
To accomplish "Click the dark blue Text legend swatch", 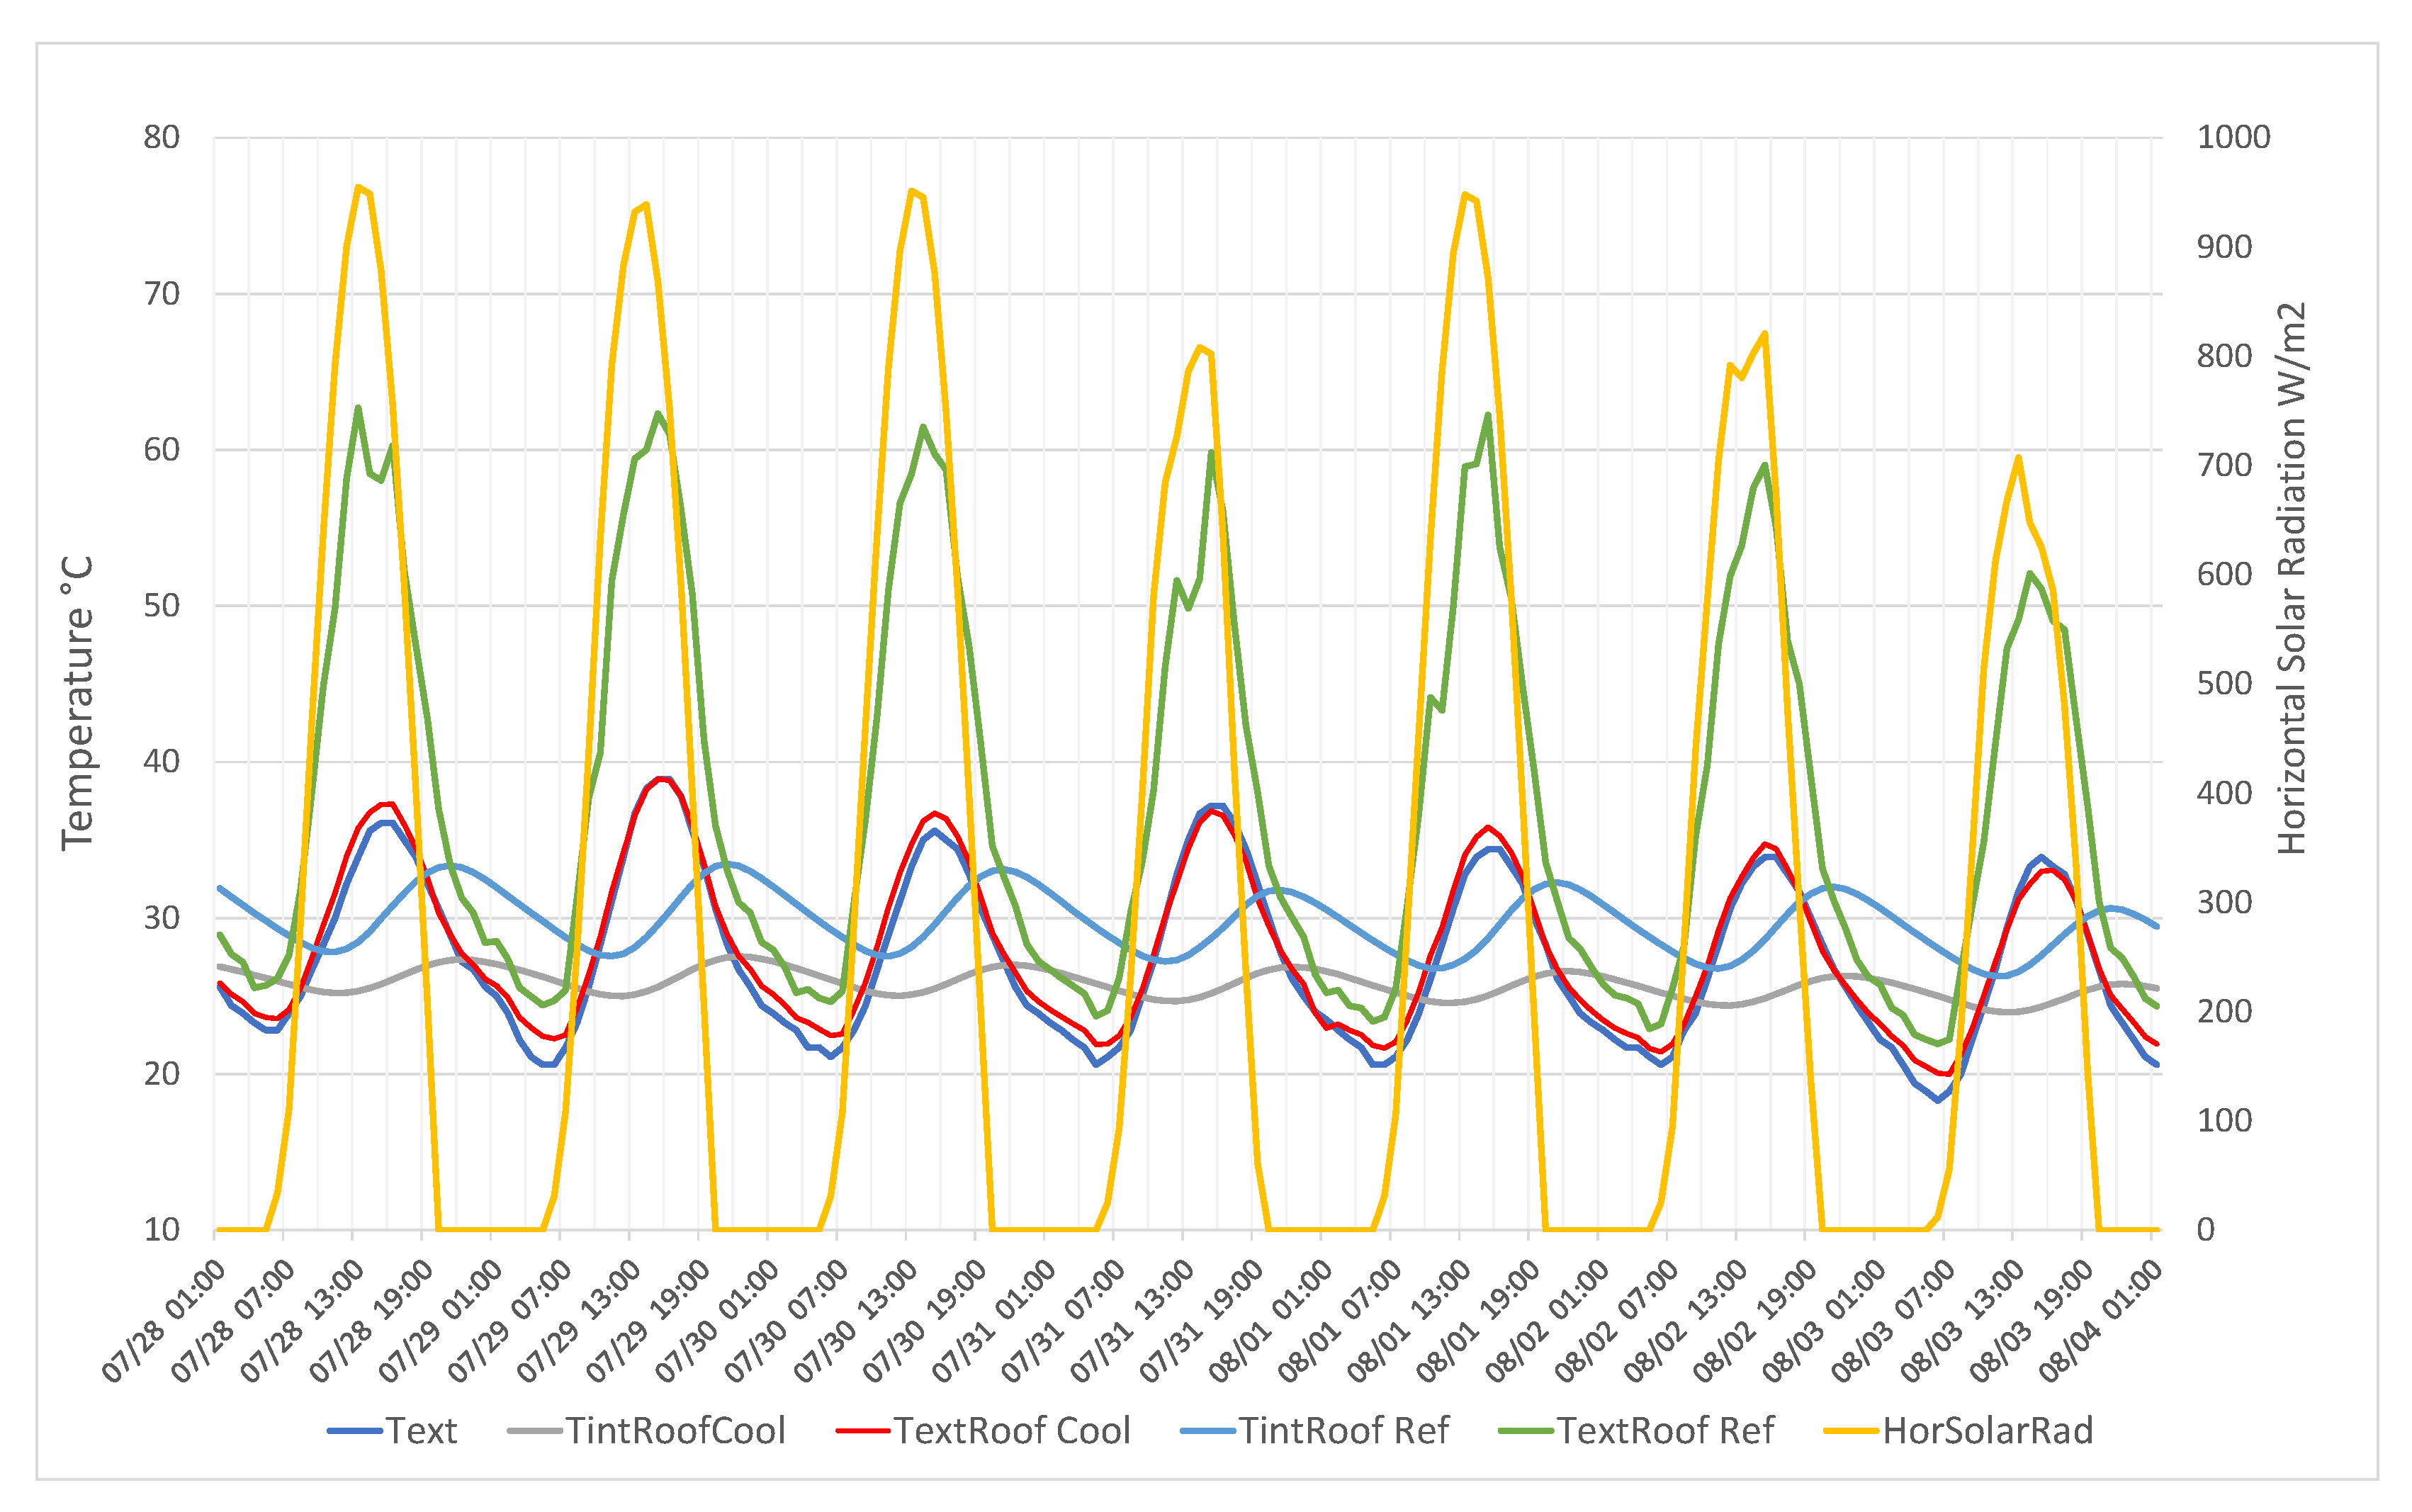I will click(355, 1432).
